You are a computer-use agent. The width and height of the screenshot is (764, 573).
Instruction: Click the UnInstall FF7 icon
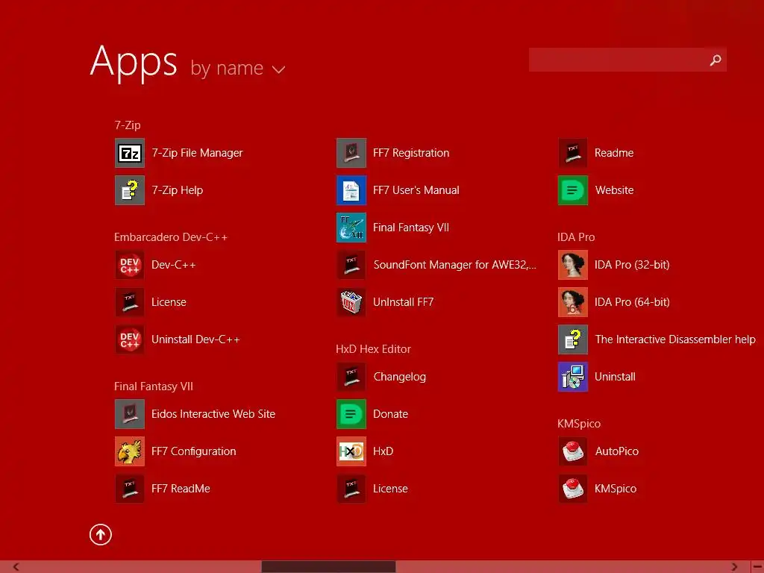coord(351,302)
